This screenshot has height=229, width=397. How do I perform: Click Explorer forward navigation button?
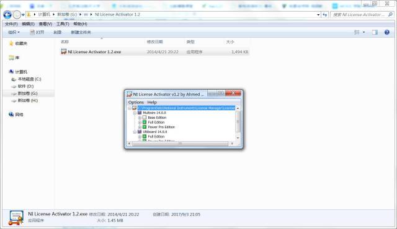click(17, 15)
